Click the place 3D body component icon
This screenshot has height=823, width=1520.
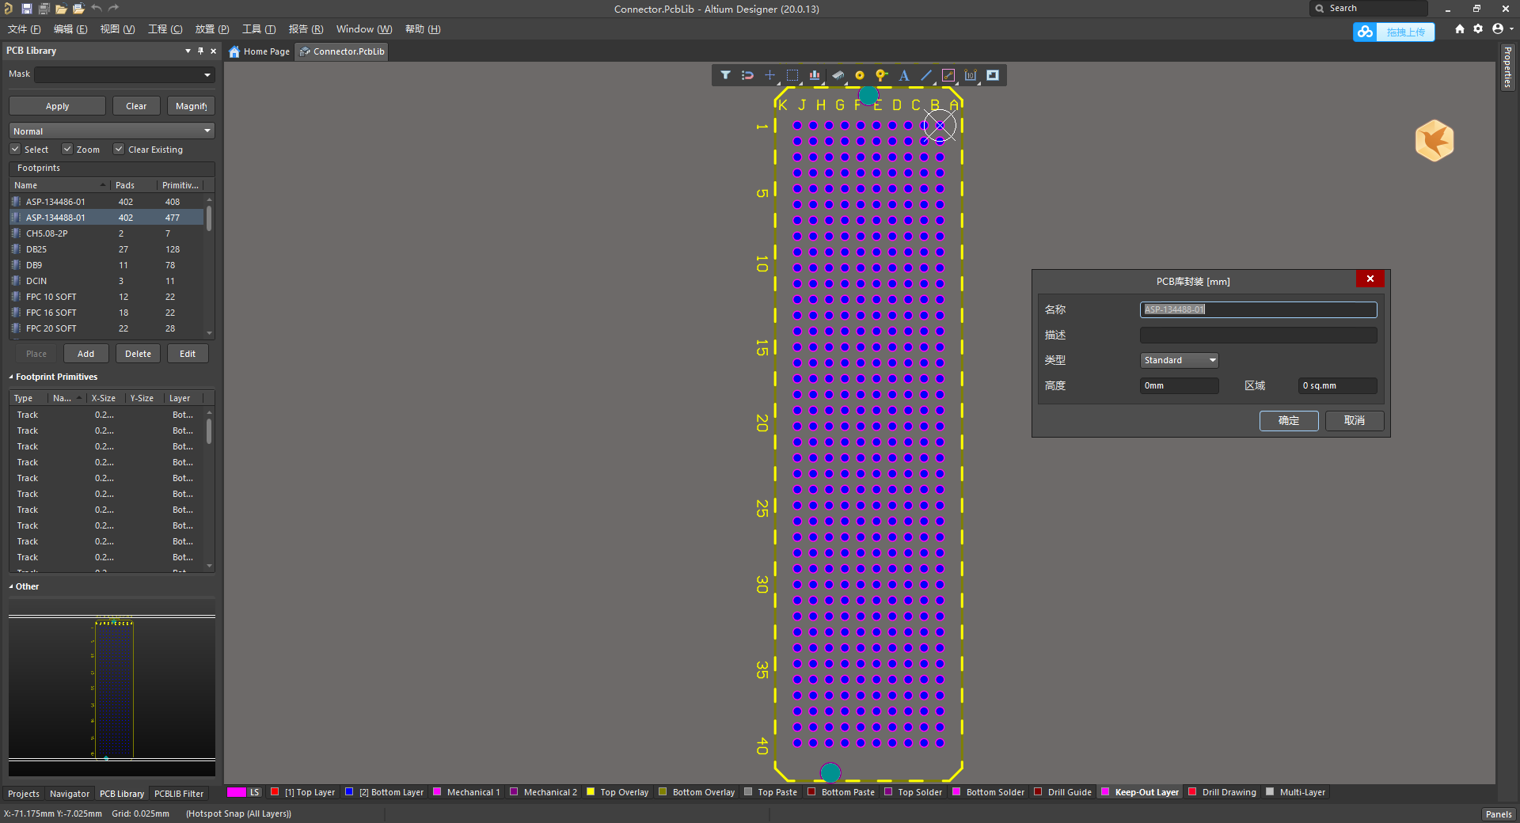(x=837, y=75)
